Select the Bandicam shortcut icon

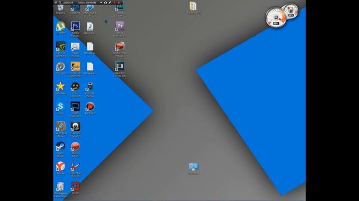pyautogui.click(x=90, y=107)
